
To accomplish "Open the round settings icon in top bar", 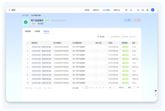I will pyautogui.click(x=147, y=10).
